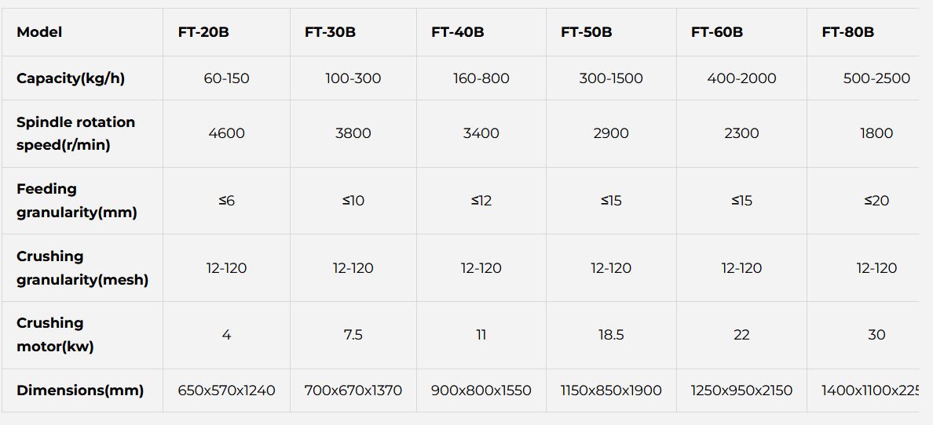
Task: Click the 650x570x1240 dimensions value
Action: click(x=226, y=390)
